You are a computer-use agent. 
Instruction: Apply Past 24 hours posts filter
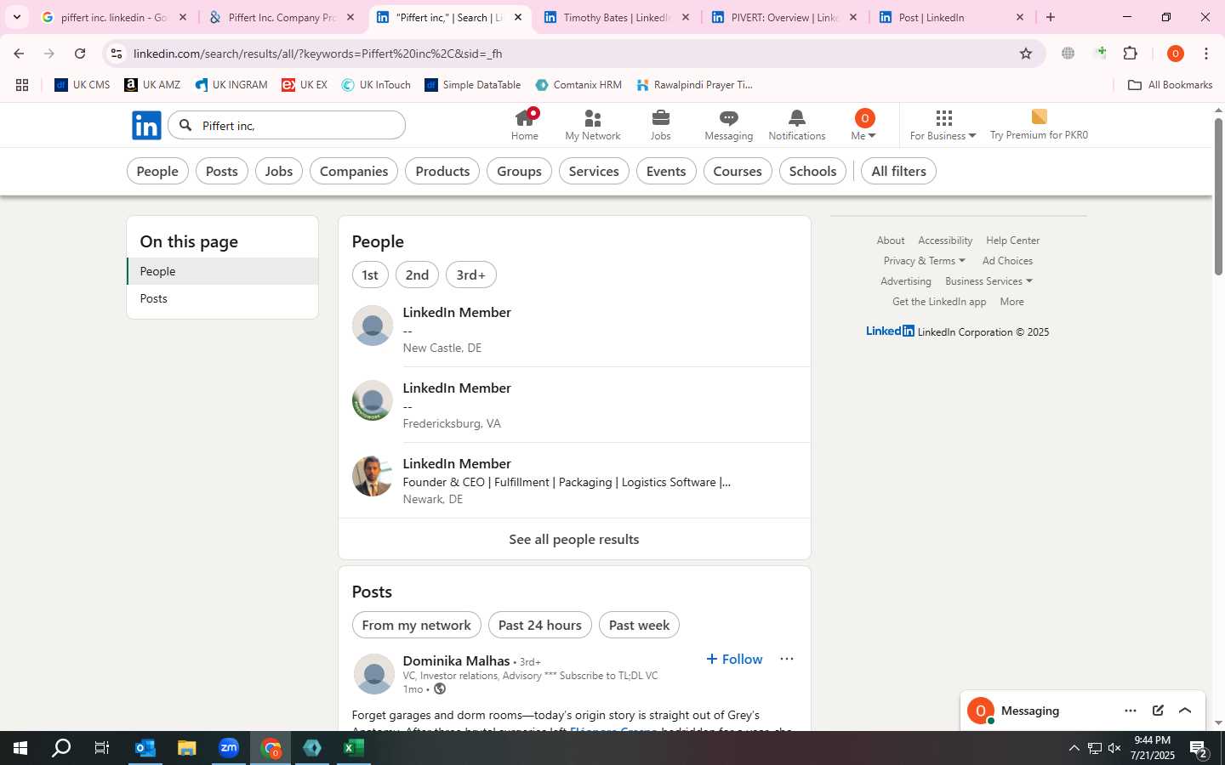pos(540,625)
